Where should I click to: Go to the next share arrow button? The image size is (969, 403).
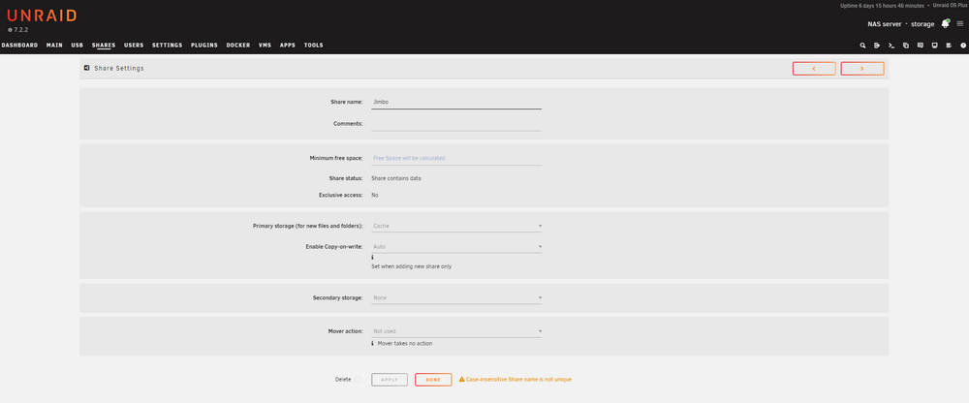pos(862,69)
